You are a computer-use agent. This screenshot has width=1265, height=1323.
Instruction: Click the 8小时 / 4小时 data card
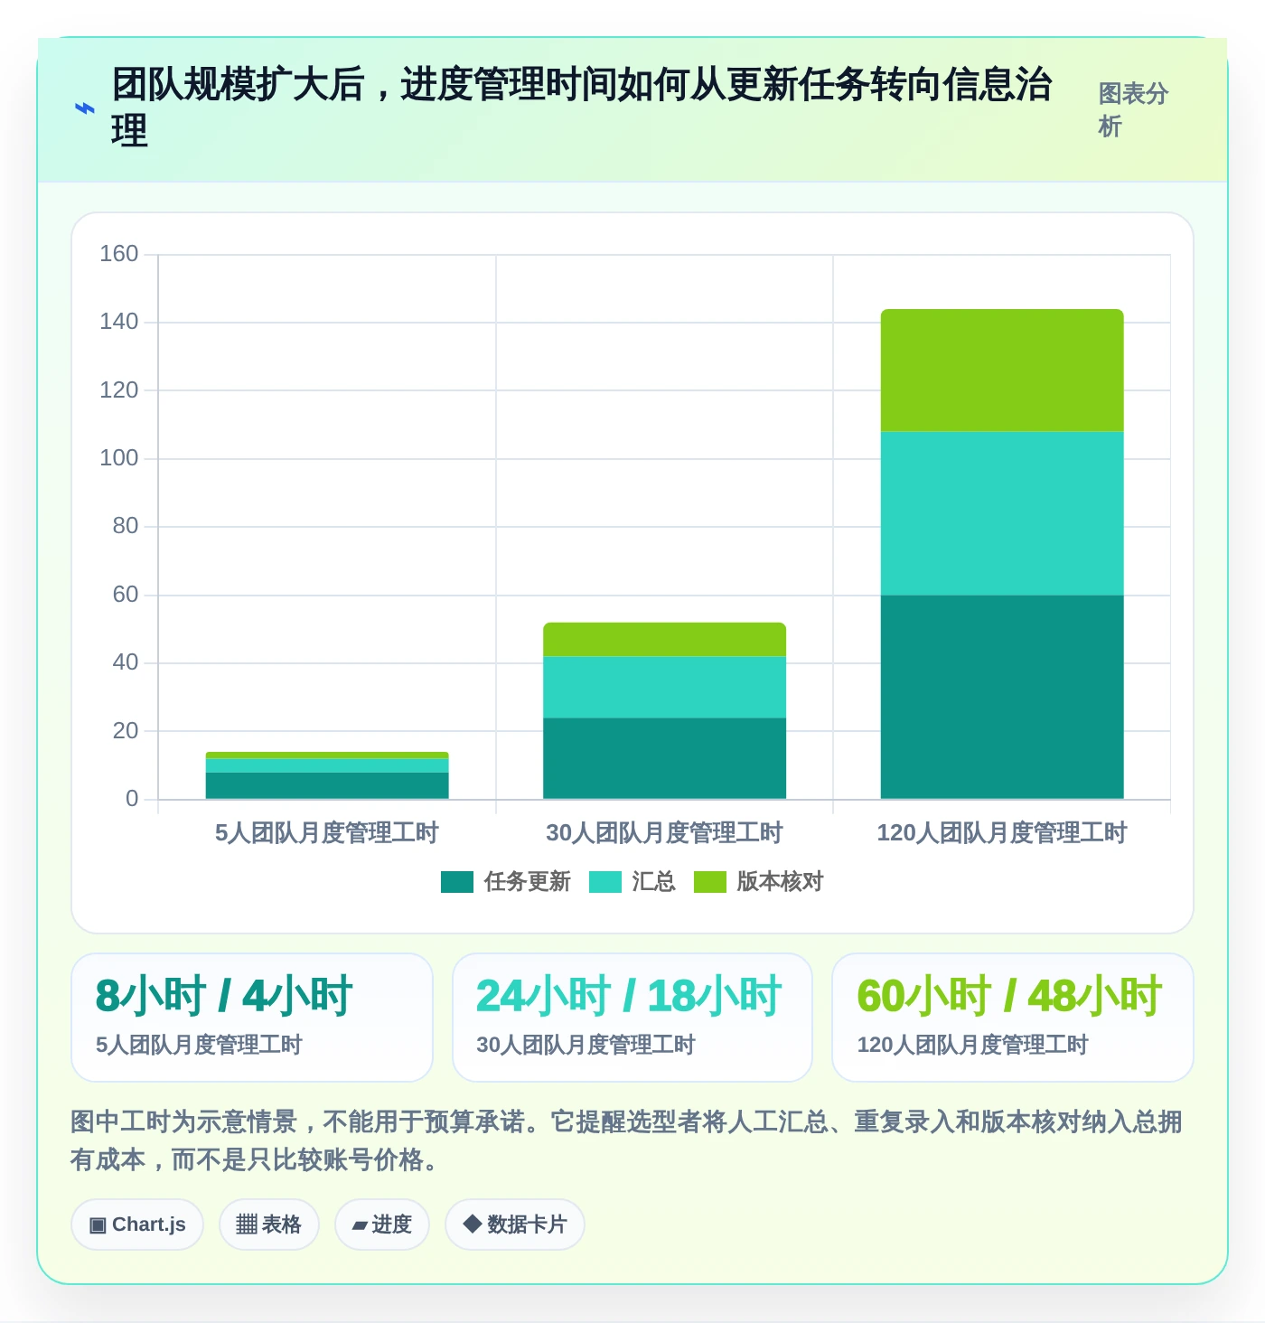[x=252, y=1018]
